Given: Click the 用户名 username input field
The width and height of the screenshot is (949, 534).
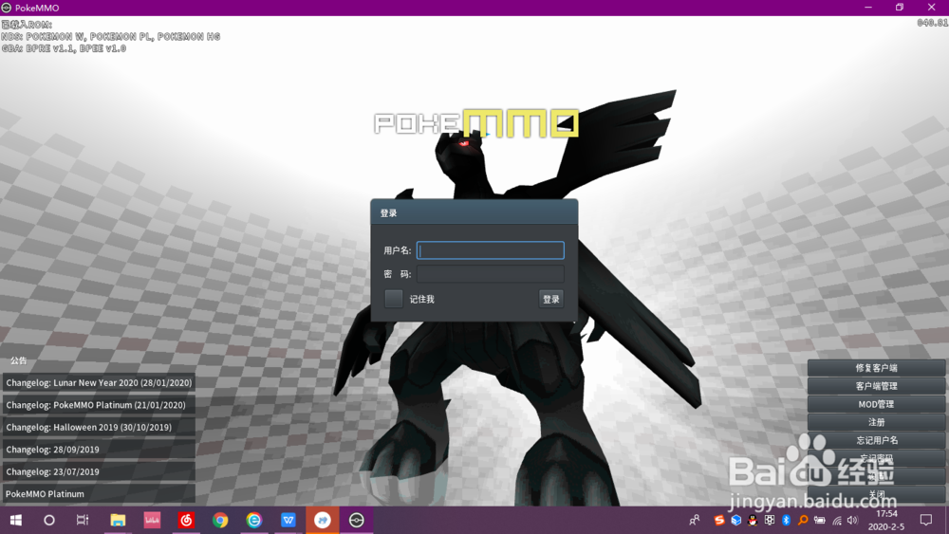Looking at the screenshot, I should click(x=491, y=250).
